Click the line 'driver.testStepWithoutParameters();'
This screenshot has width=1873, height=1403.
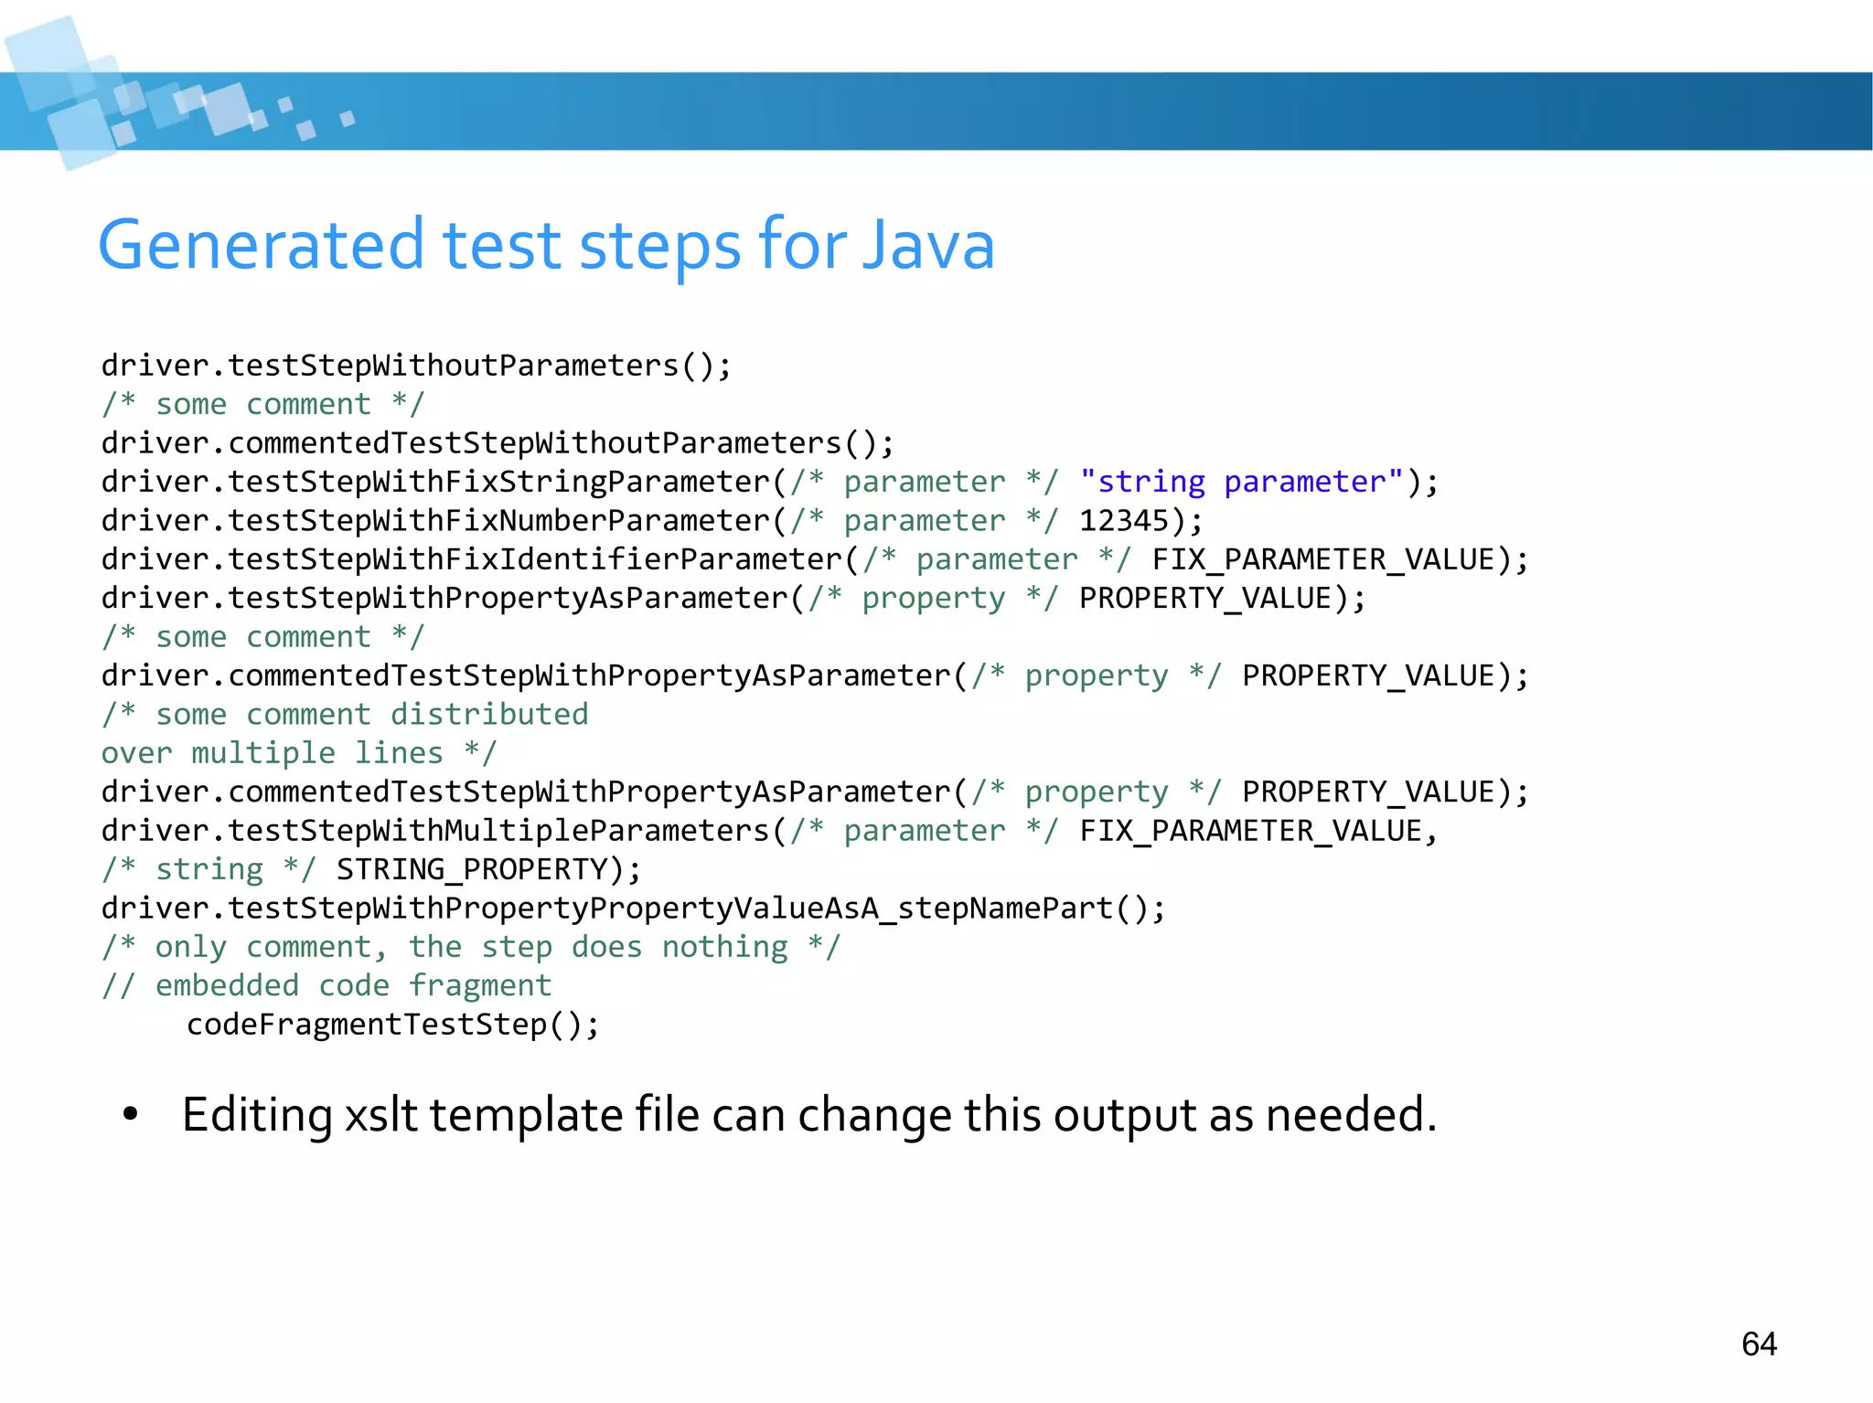(416, 366)
